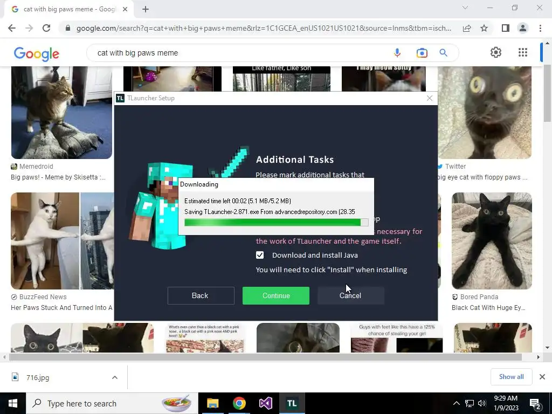
Task: Share this page via address bar icon
Action: tap(467, 28)
